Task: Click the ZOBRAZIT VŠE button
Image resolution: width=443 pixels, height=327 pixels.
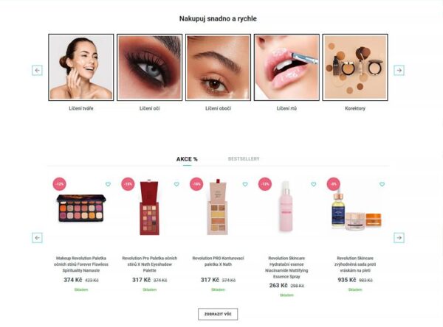Action: [x=218, y=314]
